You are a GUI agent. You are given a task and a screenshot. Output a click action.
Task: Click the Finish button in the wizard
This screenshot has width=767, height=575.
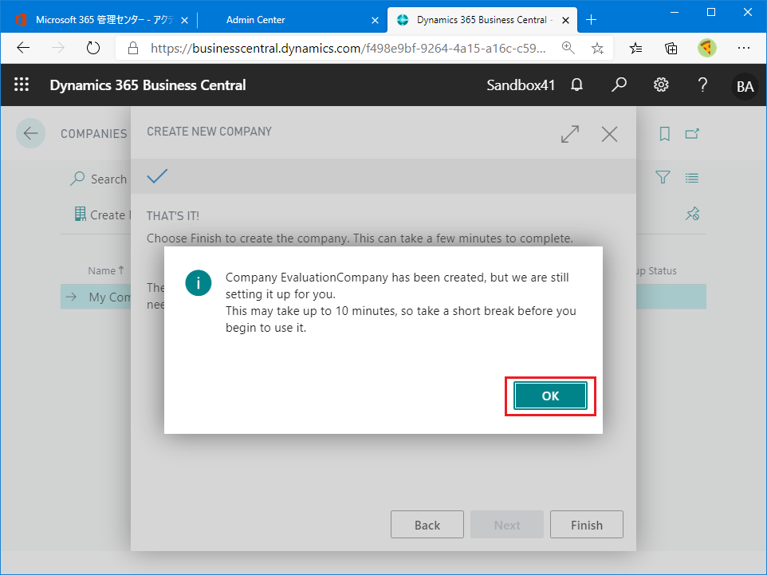tap(587, 525)
